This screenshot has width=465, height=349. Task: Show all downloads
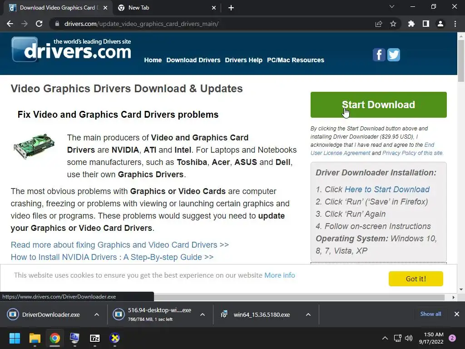pos(430,314)
